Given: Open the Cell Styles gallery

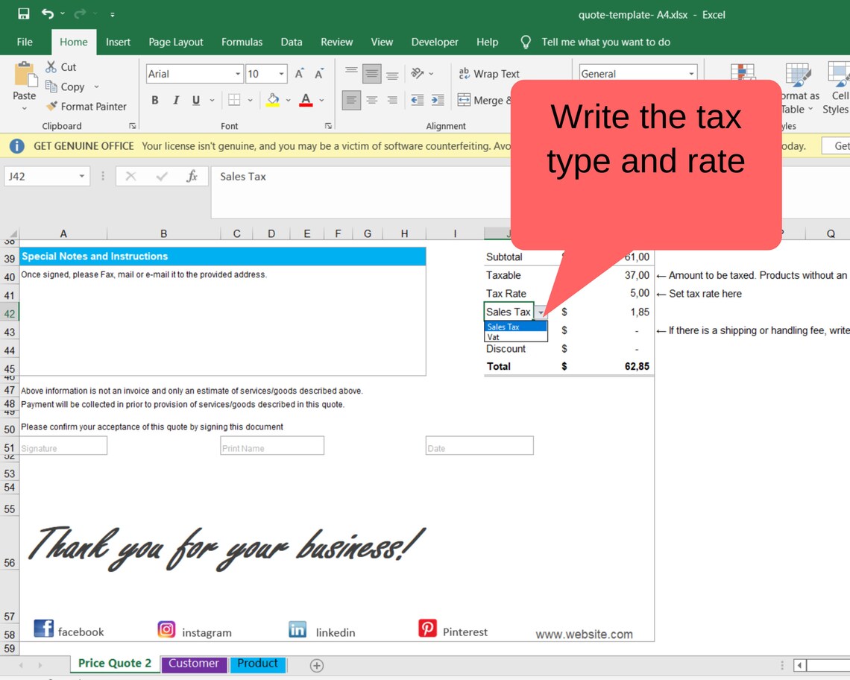Looking at the screenshot, I should 837,89.
